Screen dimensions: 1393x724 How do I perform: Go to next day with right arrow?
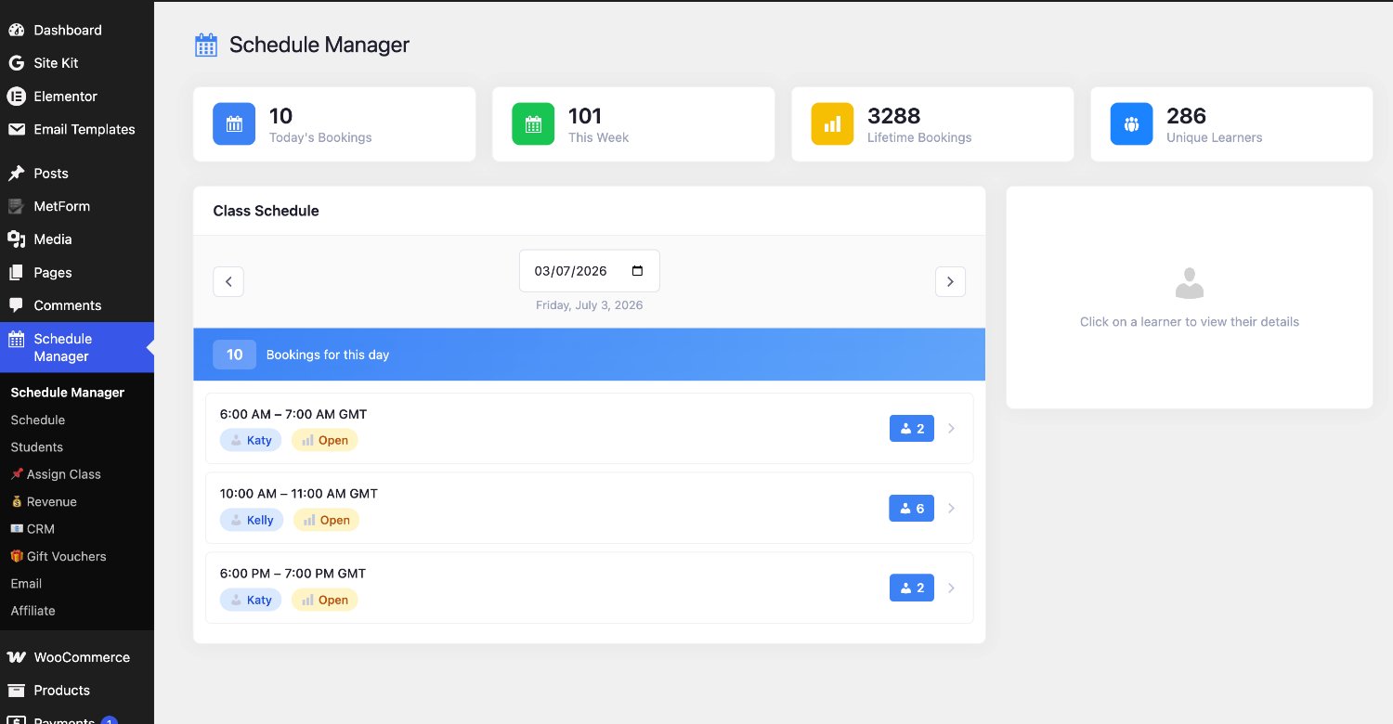tap(950, 281)
